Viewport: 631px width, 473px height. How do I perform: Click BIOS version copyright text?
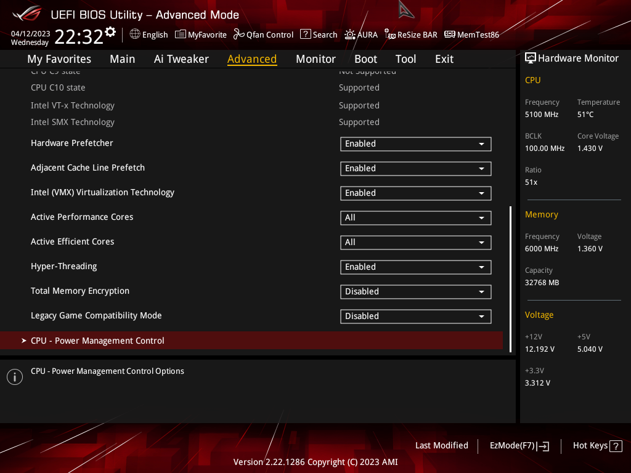tap(315, 462)
